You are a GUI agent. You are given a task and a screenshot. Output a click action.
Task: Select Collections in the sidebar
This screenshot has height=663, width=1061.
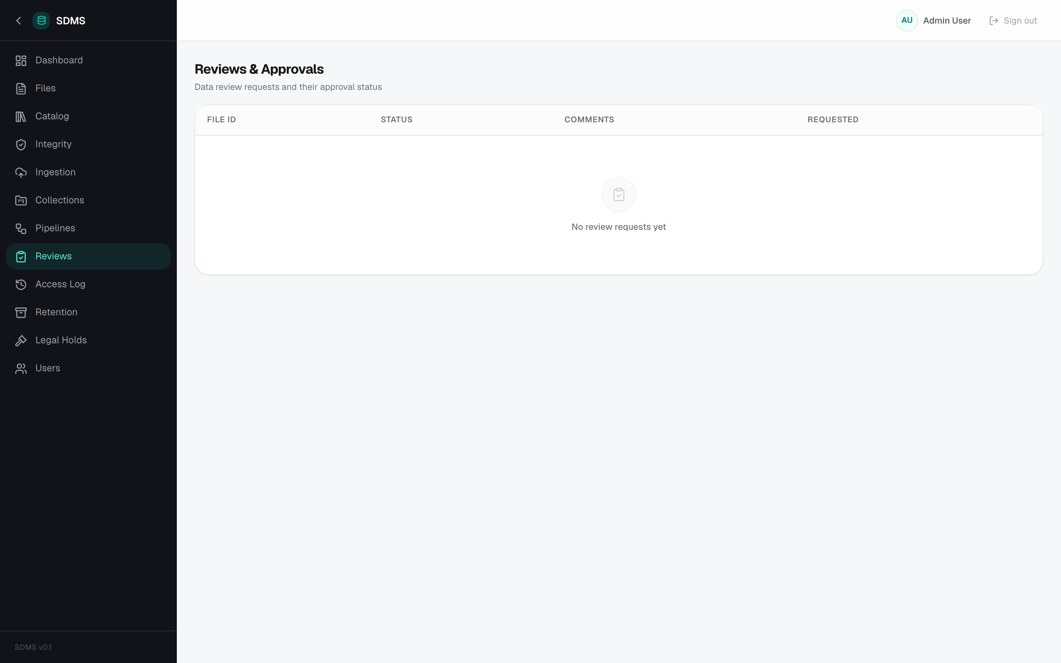point(88,200)
